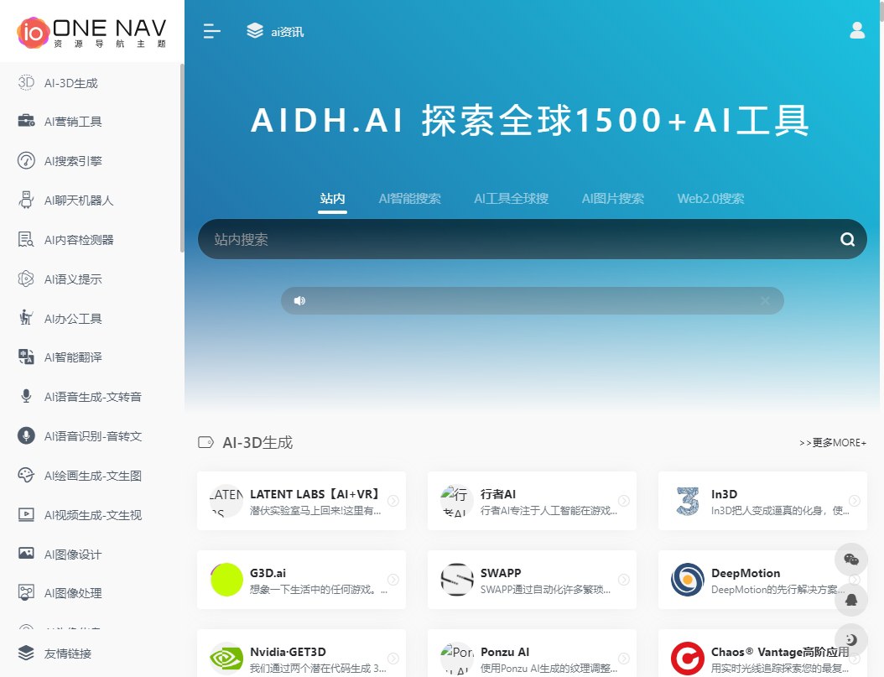The width and height of the screenshot is (884, 677).
Task: Open the Nvidia·GET3D card
Action: click(301, 654)
